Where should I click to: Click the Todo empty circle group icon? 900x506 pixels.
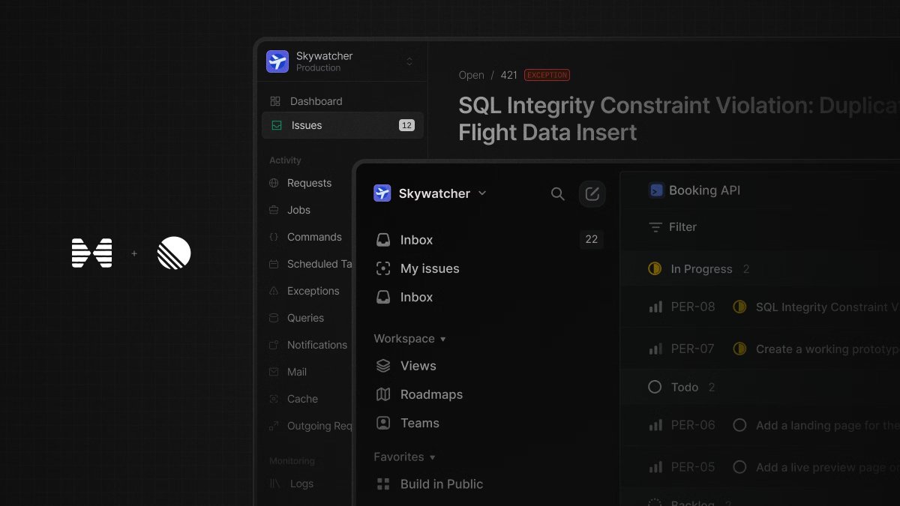(655, 387)
